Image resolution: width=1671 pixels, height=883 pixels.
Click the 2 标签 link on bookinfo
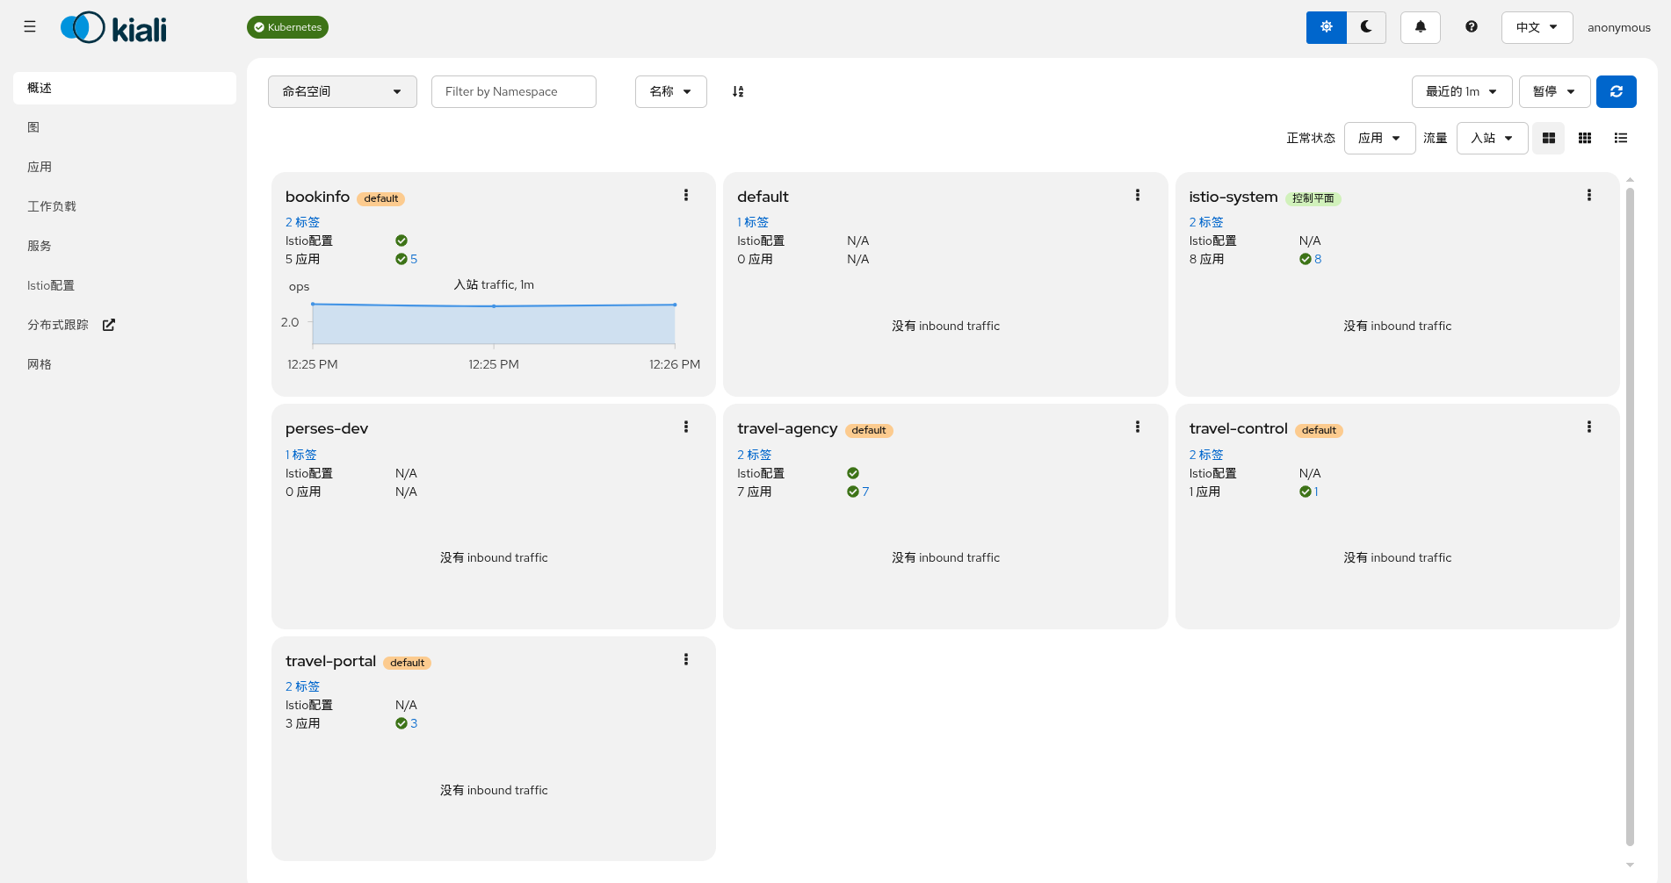(302, 222)
